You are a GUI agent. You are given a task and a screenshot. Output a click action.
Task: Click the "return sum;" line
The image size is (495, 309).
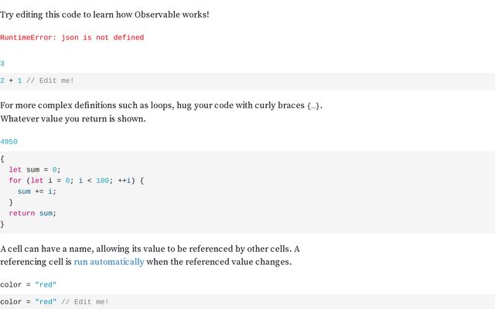(x=32, y=213)
